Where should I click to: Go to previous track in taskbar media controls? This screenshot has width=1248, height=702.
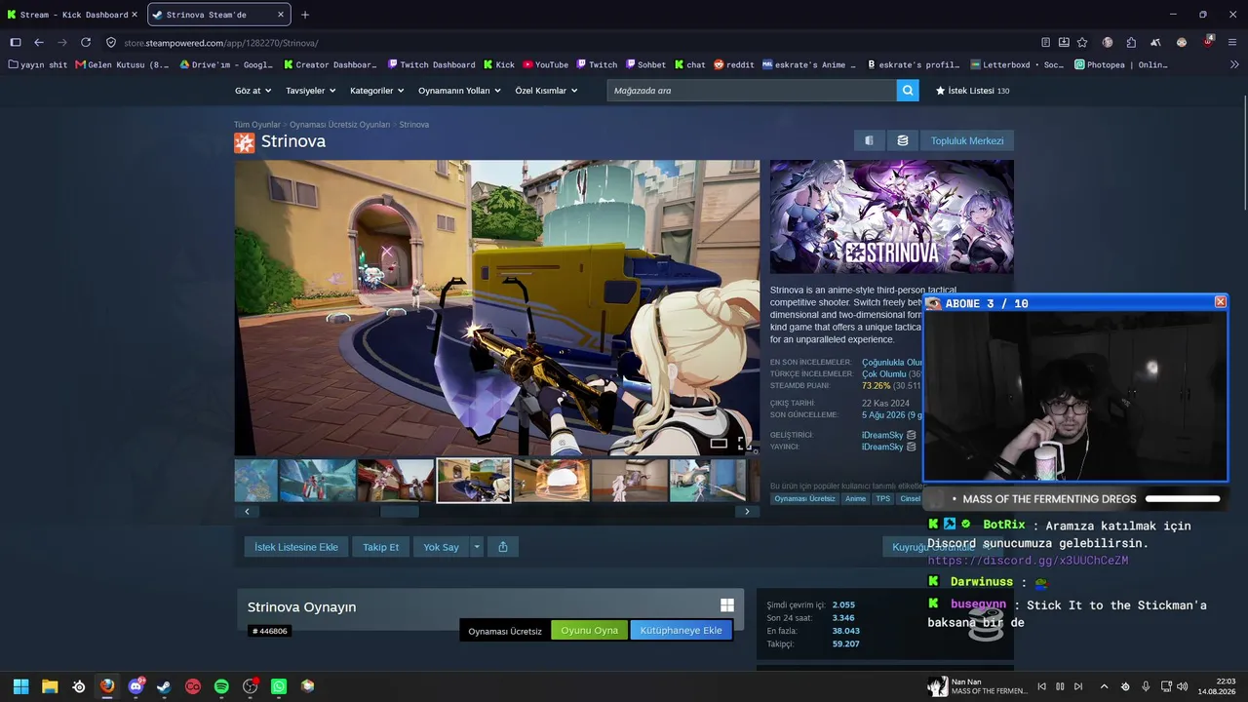click(x=1041, y=686)
